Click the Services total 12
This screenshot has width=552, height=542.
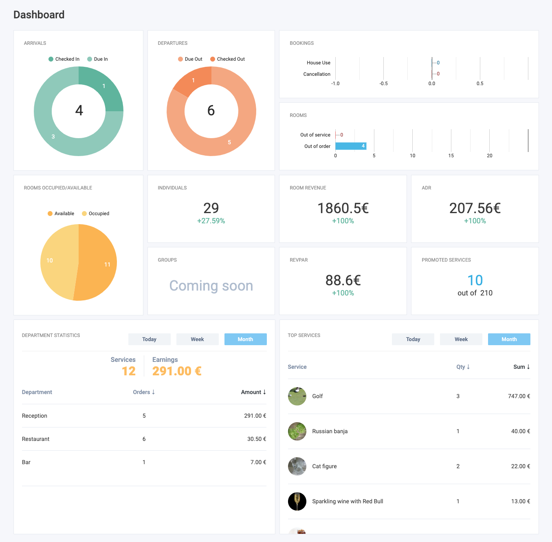(x=129, y=371)
